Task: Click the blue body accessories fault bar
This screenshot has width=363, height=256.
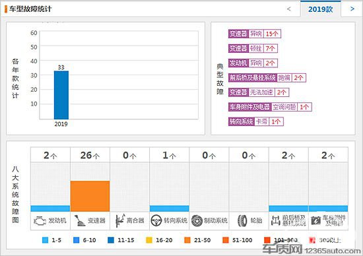Action: (328, 208)
